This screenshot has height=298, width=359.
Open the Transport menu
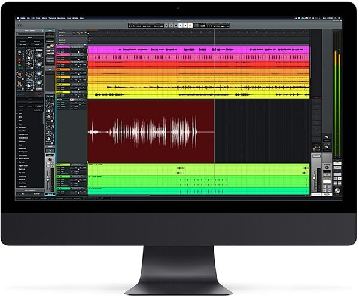click(x=52, y=18)
